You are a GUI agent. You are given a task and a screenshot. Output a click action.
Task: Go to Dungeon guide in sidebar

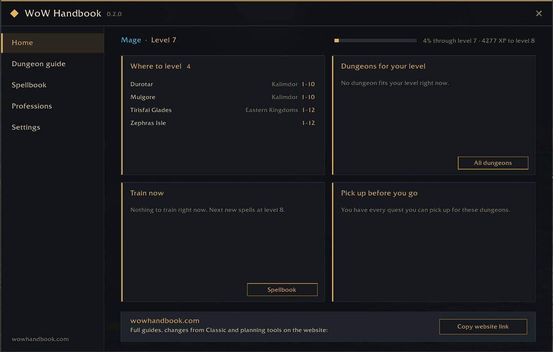(x=52, y=64)
